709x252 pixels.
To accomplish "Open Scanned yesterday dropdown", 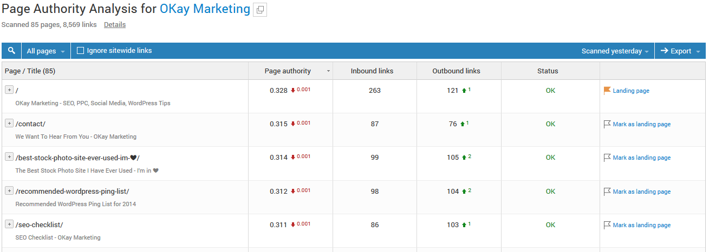I will [x=615, y=51].
